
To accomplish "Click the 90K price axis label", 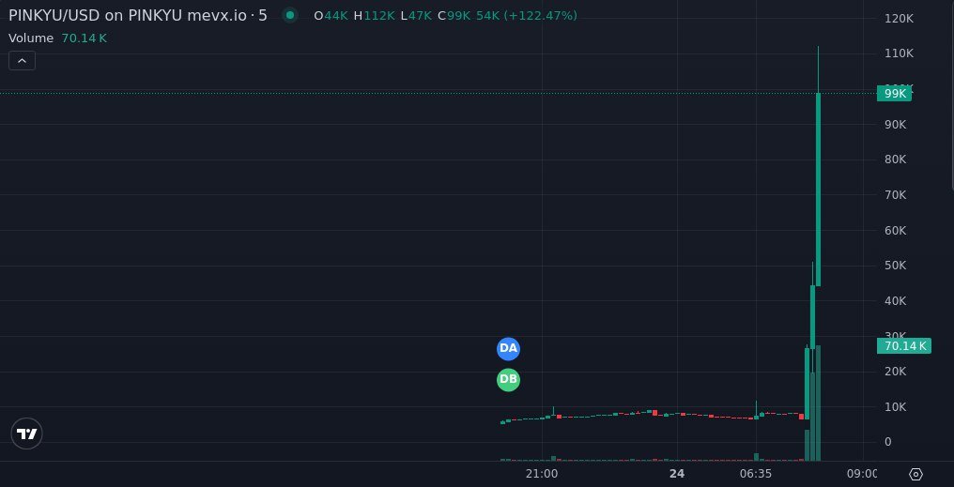I will pyautogui.click(x=896, y=124).
